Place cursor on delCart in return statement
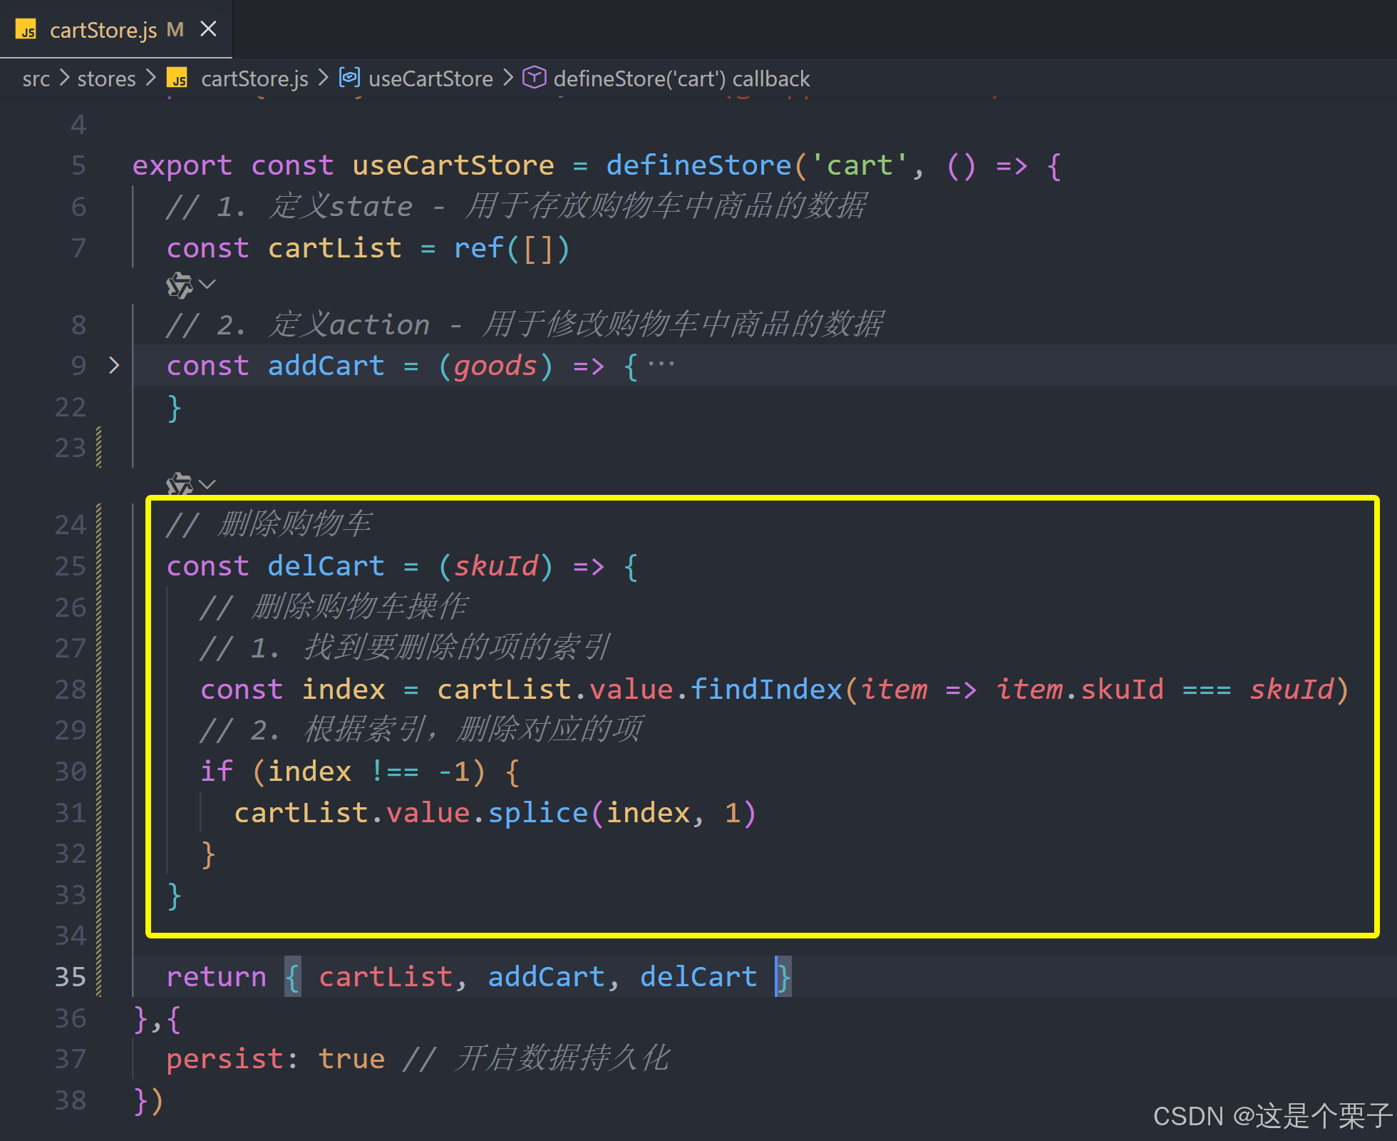The image size is (1397, 1141). tap(698, 977)
